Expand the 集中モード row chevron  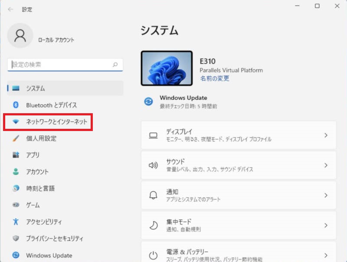[326, 225]
